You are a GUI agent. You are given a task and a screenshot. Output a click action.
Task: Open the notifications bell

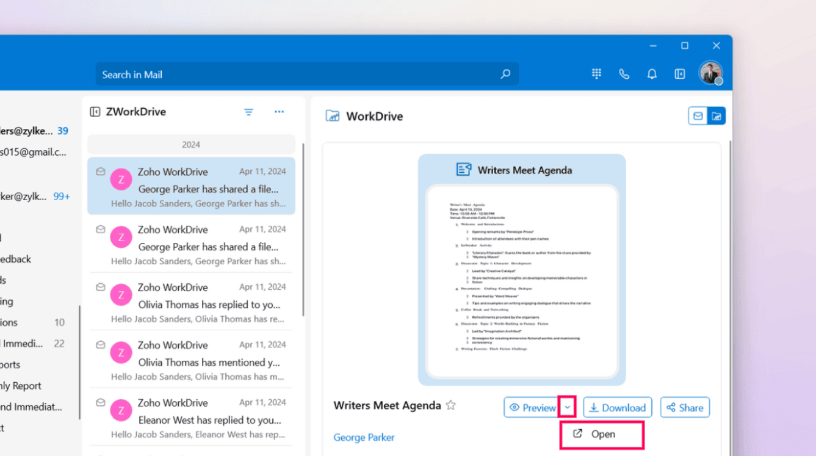(652, 74)
